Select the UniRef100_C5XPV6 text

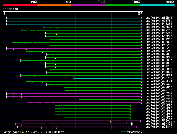[159, 36]
